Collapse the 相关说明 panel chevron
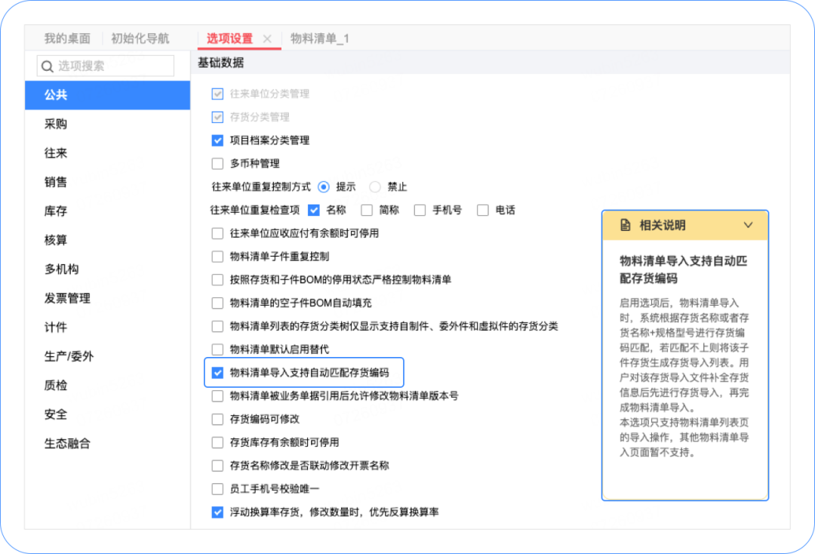This screenshot has width=815, height=554. (x=748, y=225)
